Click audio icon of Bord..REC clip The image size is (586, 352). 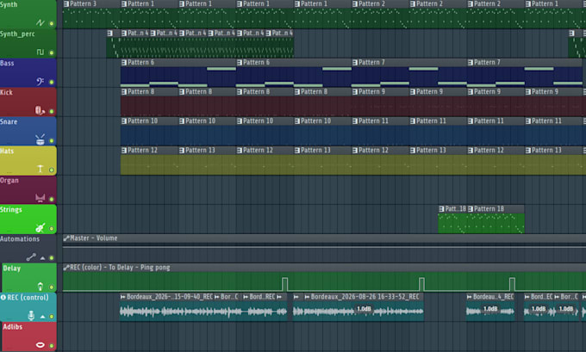[x=246, y=297]
